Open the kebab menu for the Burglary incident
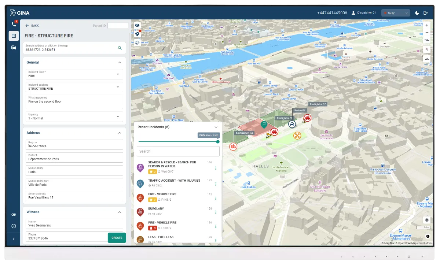The image size is (440, 263). click(216, 212)
